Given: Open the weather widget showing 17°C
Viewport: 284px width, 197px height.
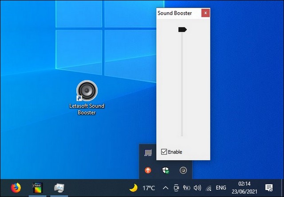Looking at the screenshot, I should (x=142, y=188).
